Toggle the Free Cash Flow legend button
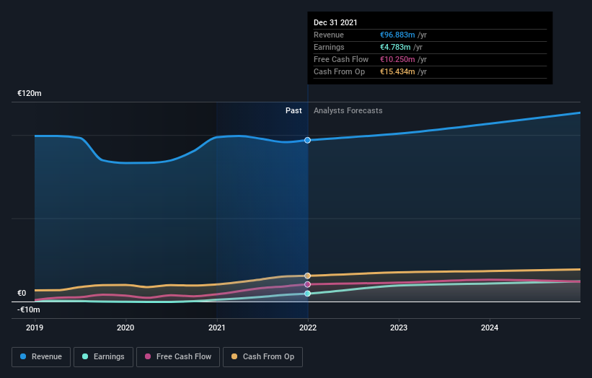 (x=178, y=357)
